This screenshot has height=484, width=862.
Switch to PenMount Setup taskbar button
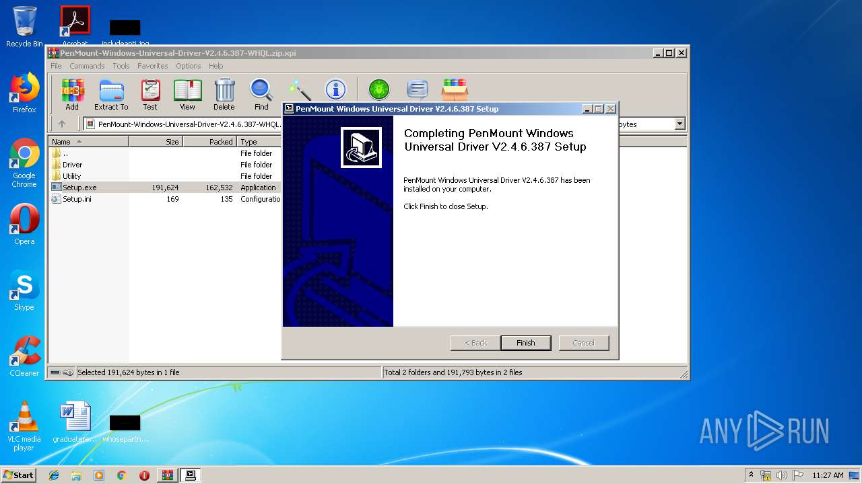tap(191, 475)
